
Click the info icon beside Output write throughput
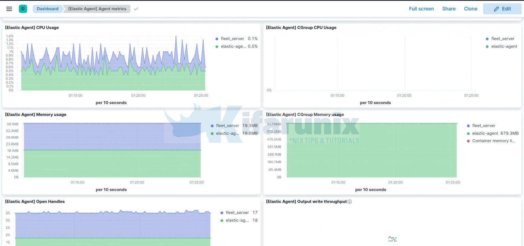pyautogui.click(x=349, y=201)
